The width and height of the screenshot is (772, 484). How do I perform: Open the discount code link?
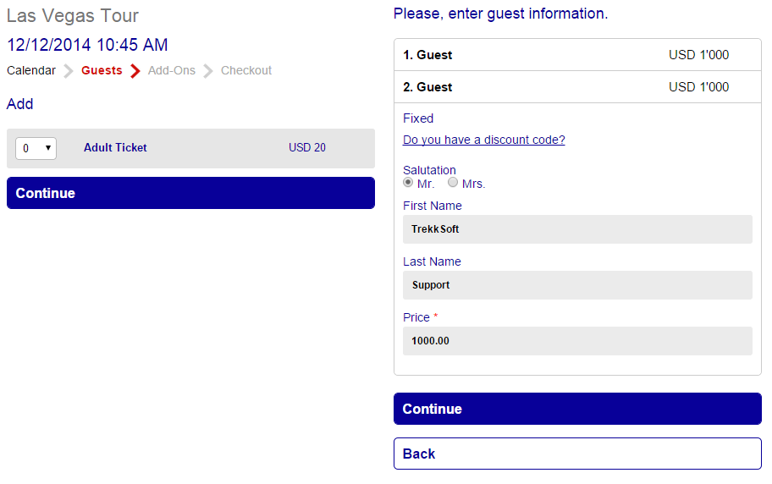[484, 140]
